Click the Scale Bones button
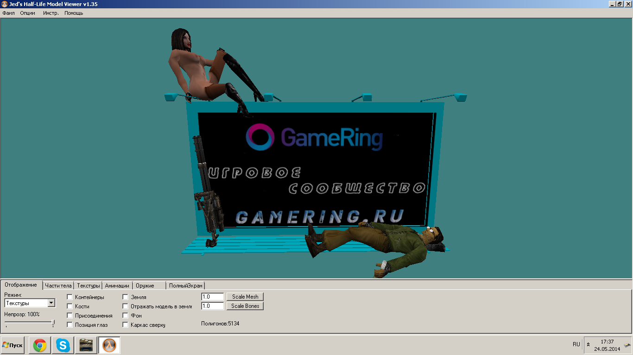This screenshot has width=633, height=355. (x=245, y=306)
